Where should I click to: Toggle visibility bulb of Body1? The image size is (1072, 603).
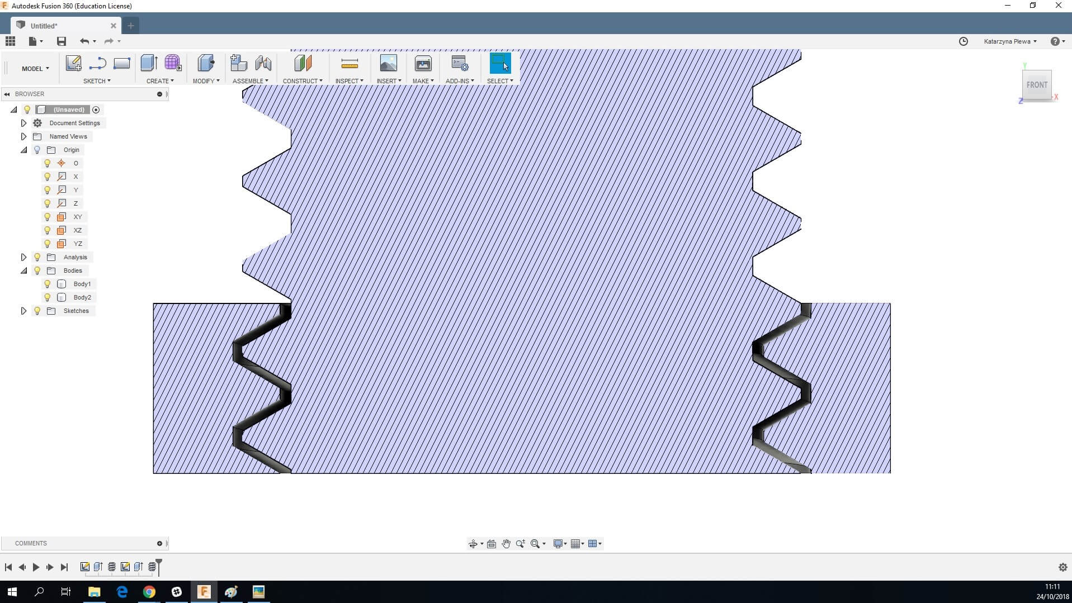(48, 284)
